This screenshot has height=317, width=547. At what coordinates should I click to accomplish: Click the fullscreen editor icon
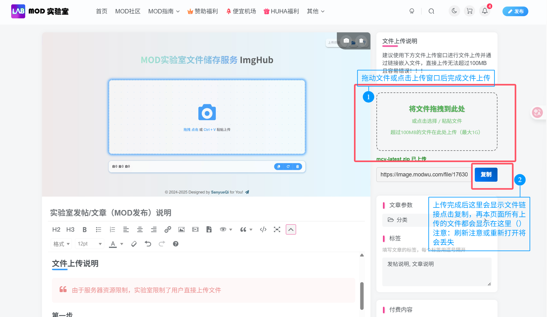(277, 229)
